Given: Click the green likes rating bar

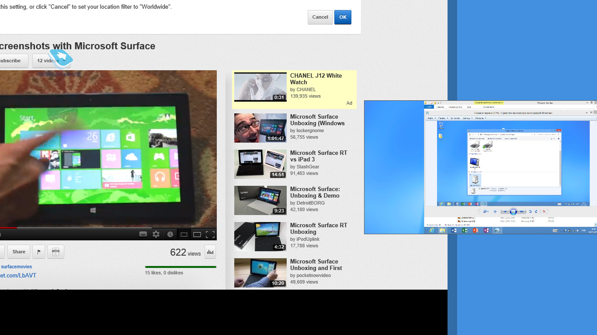Looking at the screenshot, I should (x=180, y=267).
